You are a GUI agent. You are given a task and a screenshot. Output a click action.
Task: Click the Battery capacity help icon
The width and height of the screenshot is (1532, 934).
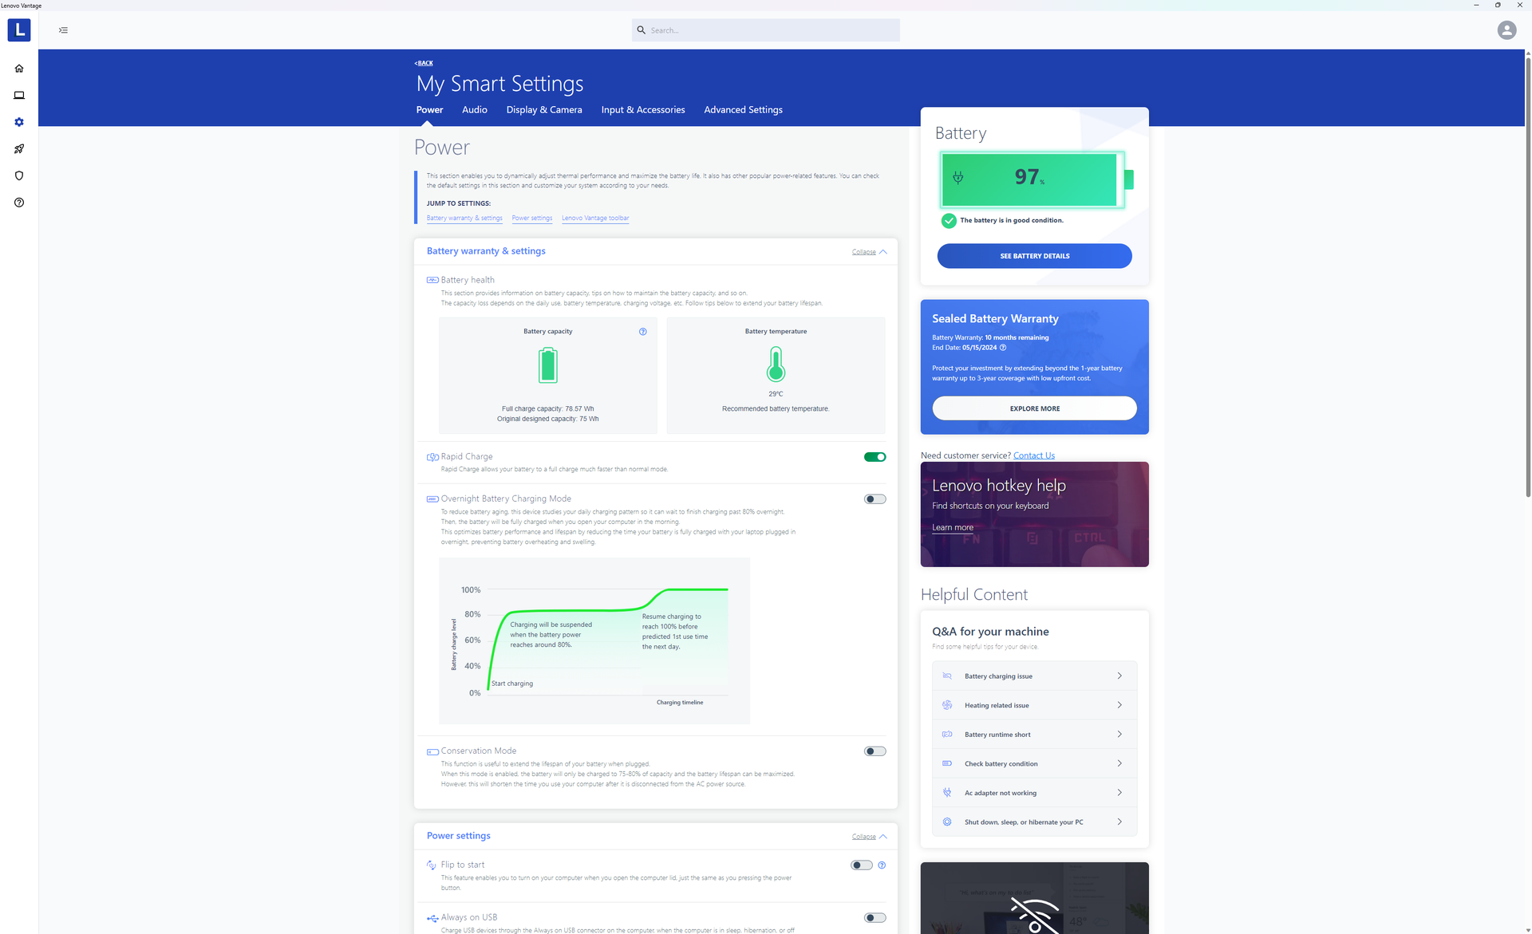pyautogui.click(x=642, y=332)
